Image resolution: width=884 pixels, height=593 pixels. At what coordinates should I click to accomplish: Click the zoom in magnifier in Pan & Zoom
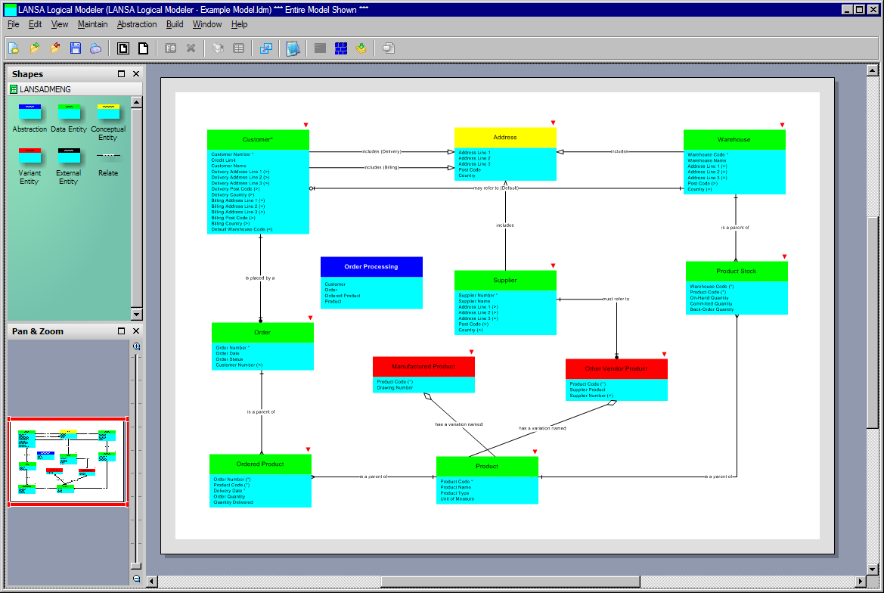point(136,346)
